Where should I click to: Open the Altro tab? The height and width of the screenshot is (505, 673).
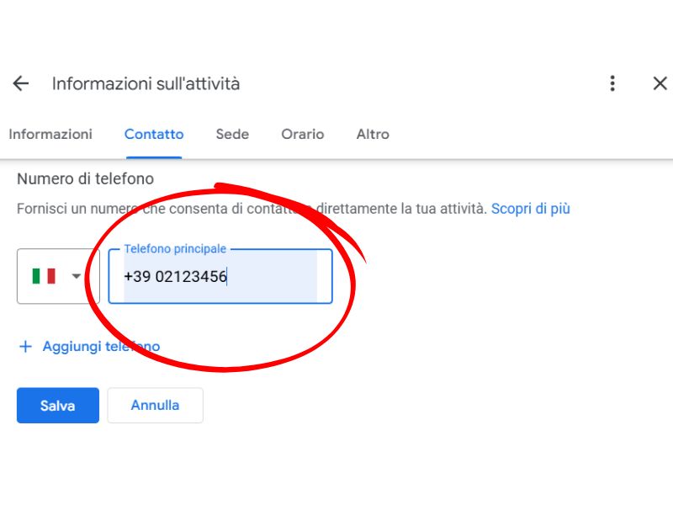(x=373, y=134)
